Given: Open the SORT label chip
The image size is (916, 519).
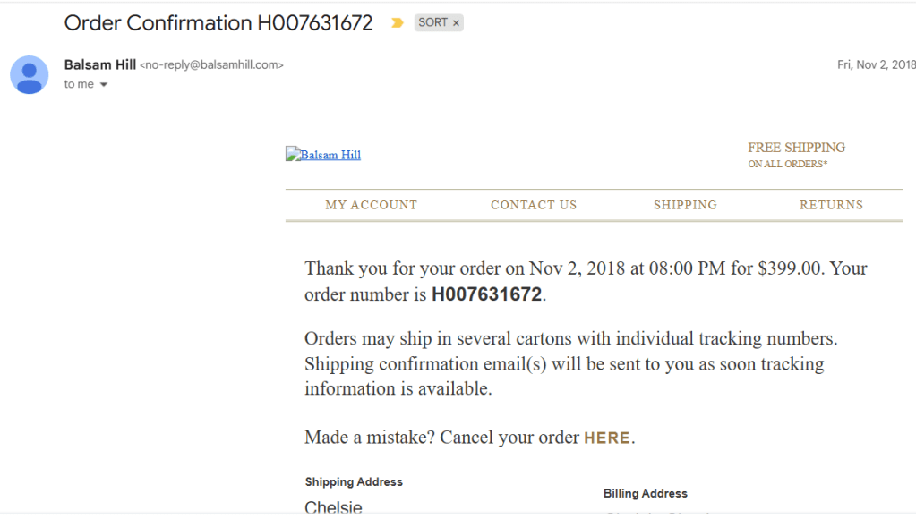Looking at the screenshot, I should tap(432, 23).
